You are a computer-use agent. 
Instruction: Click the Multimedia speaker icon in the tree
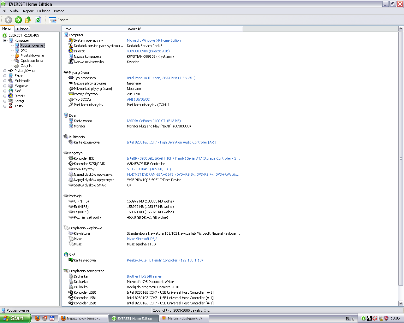(11, 81)
